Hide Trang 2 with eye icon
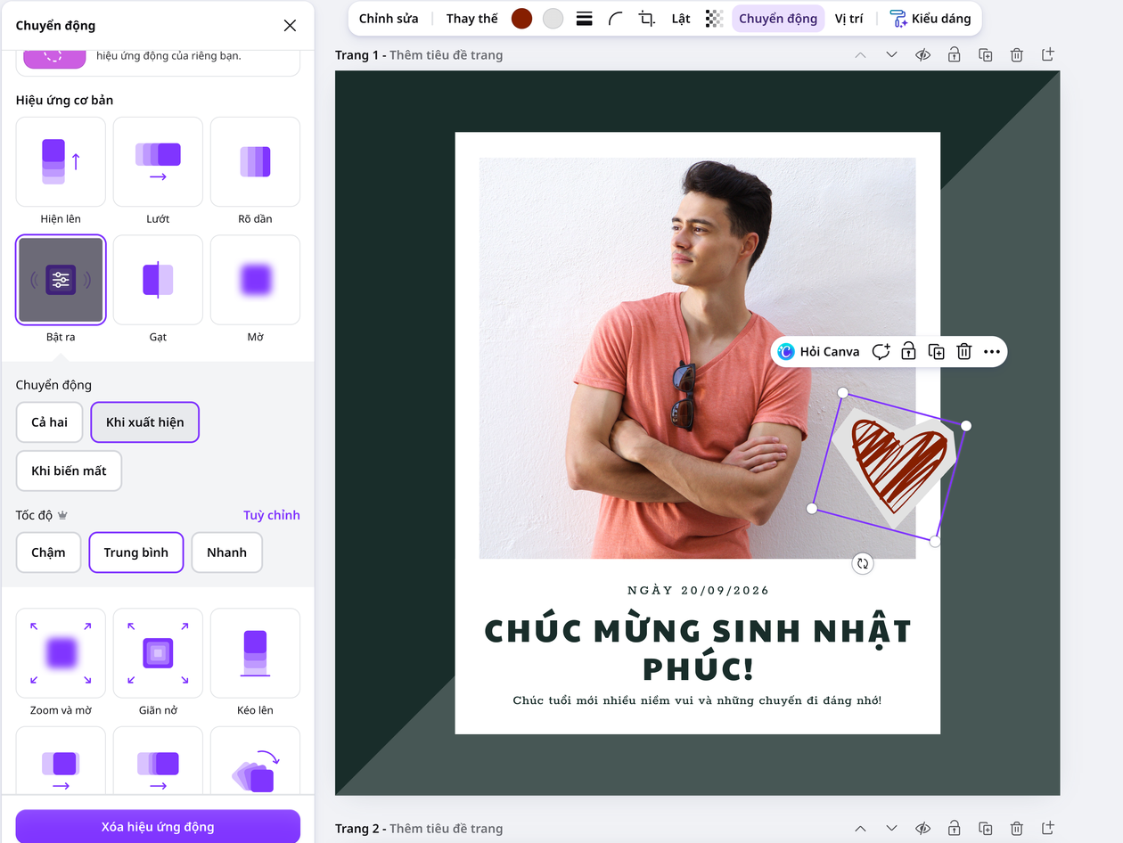 pos(922,829)
